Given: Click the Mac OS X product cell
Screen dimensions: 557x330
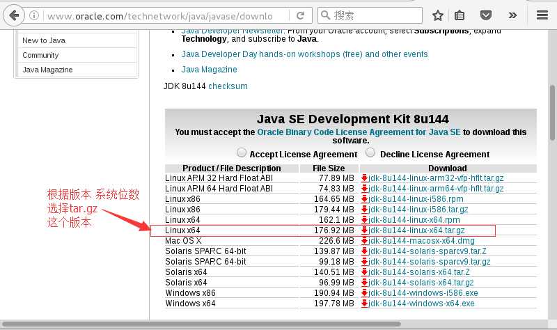Looking at the screenshot, I should (183, 240).
